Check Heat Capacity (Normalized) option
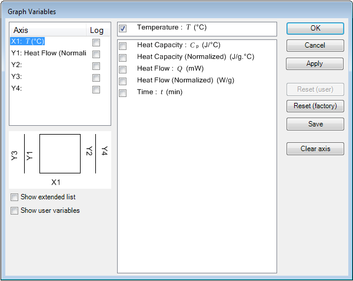The width and height of the screenshot is (353, 281). coord(123,58)
